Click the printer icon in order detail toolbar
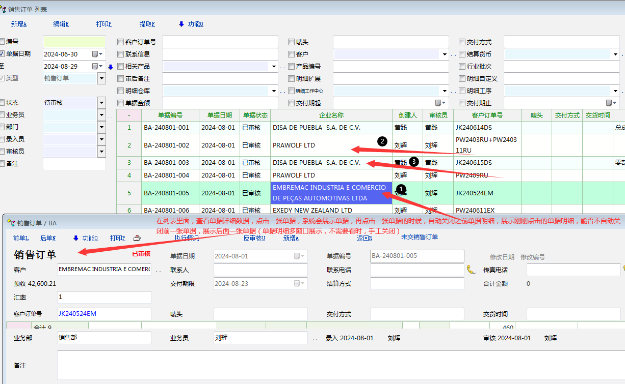Screen dimensions: 625x384 click(137, 238)
